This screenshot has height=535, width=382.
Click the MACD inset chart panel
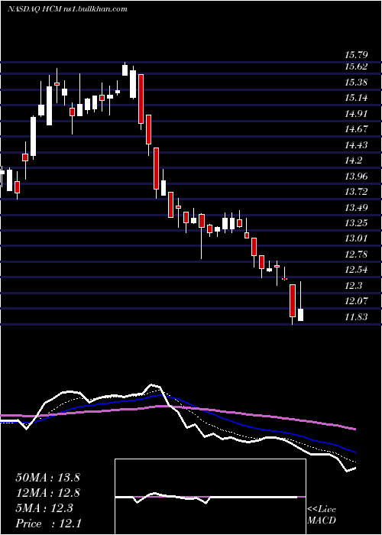tap(210, 497)
